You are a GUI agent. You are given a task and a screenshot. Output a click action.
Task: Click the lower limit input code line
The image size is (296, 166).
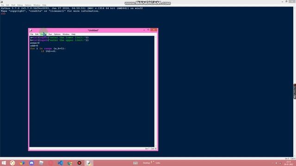click(x=59, y=37)
